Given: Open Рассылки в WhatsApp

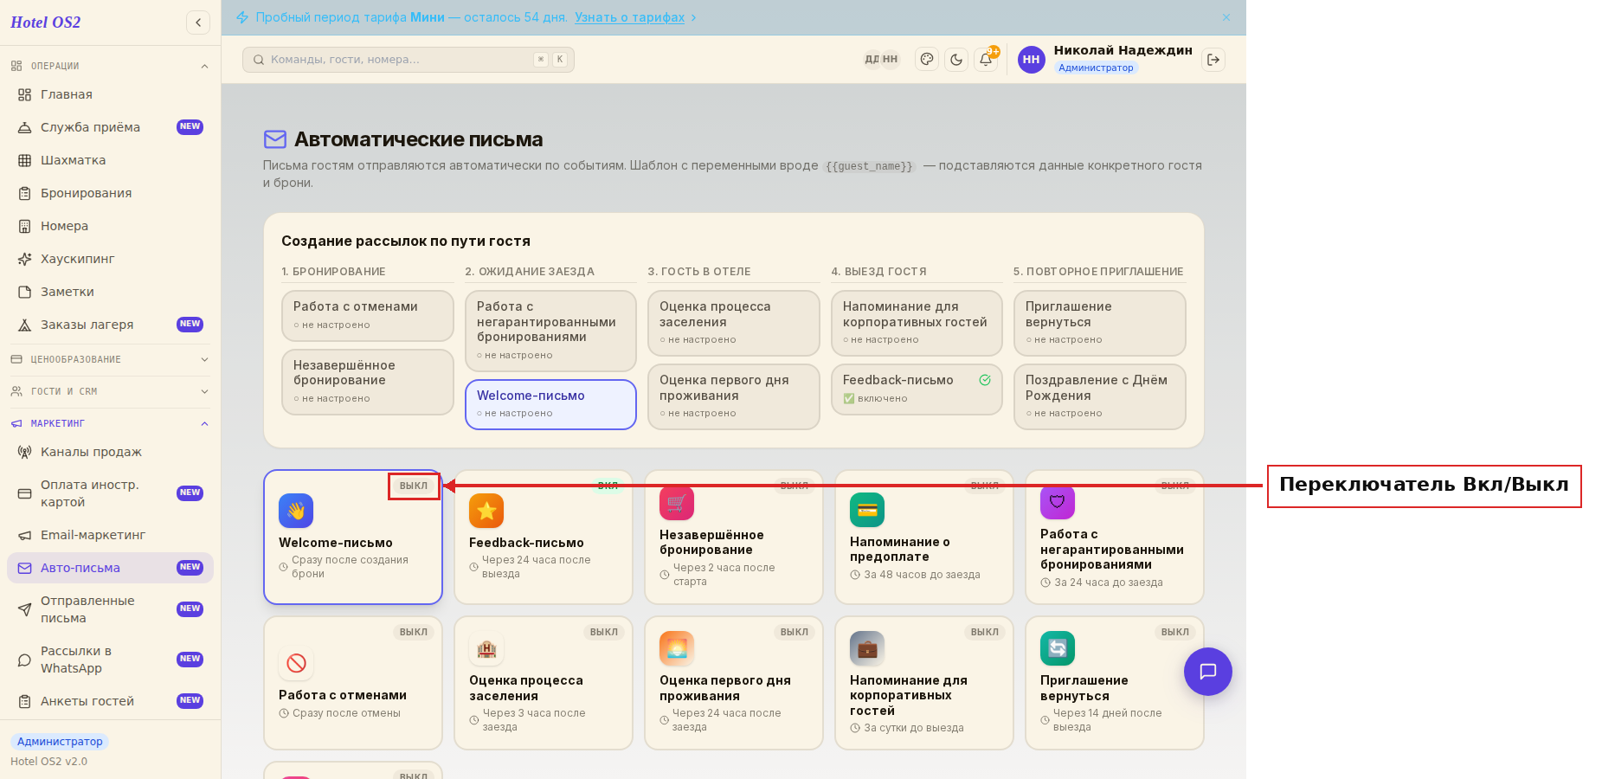Looking at the screenshot, I should (x=110, y=660).
